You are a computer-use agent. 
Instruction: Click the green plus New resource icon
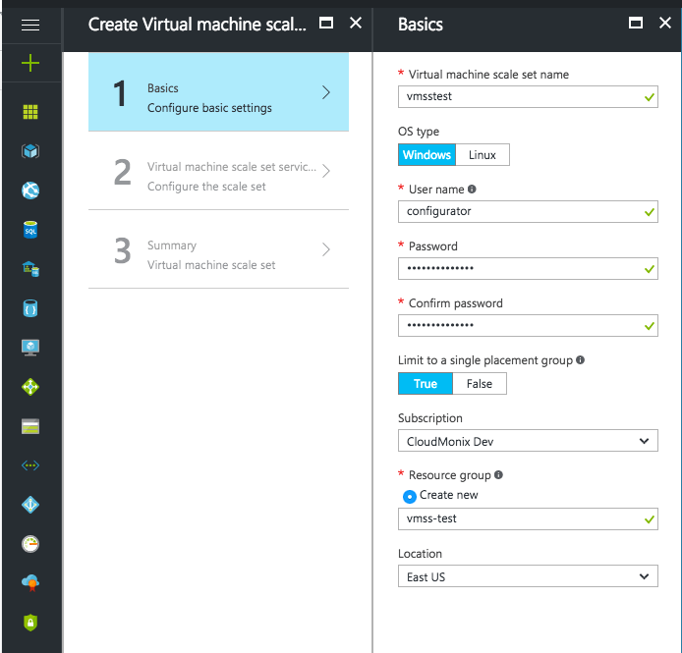pyautogui.click(x=30, y=63)
